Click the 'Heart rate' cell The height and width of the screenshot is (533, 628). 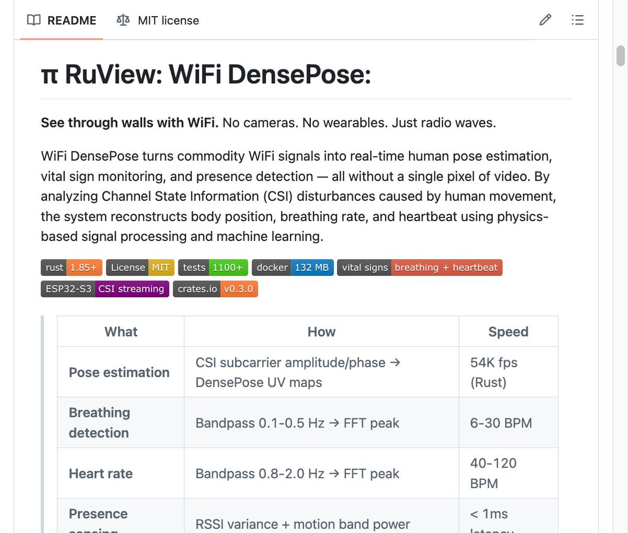pyautogui.click(x=121, y=473)
